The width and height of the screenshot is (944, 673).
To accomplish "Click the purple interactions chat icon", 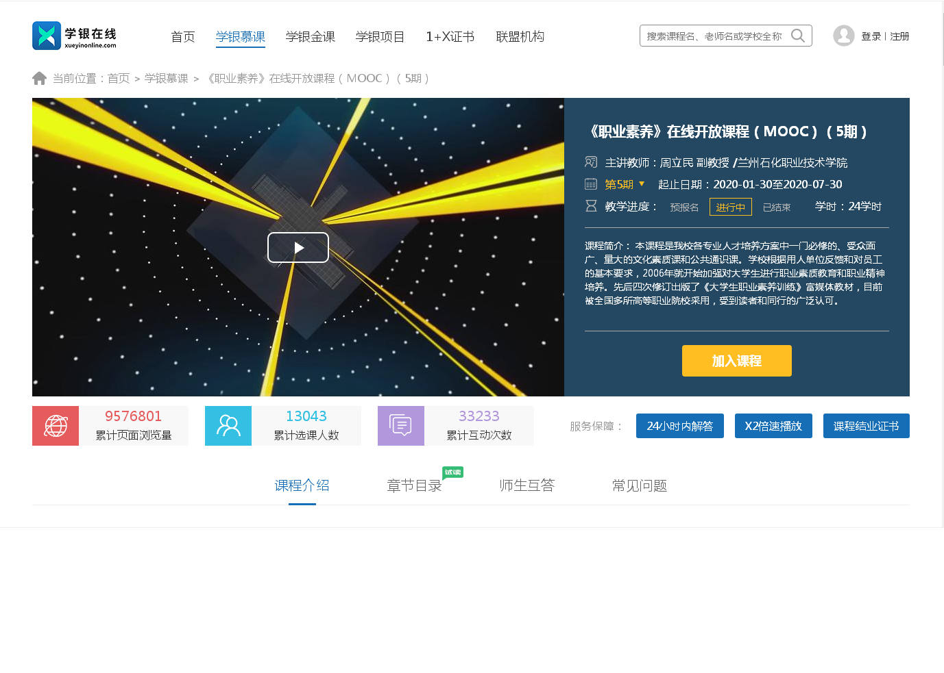I will pos(401,426).
